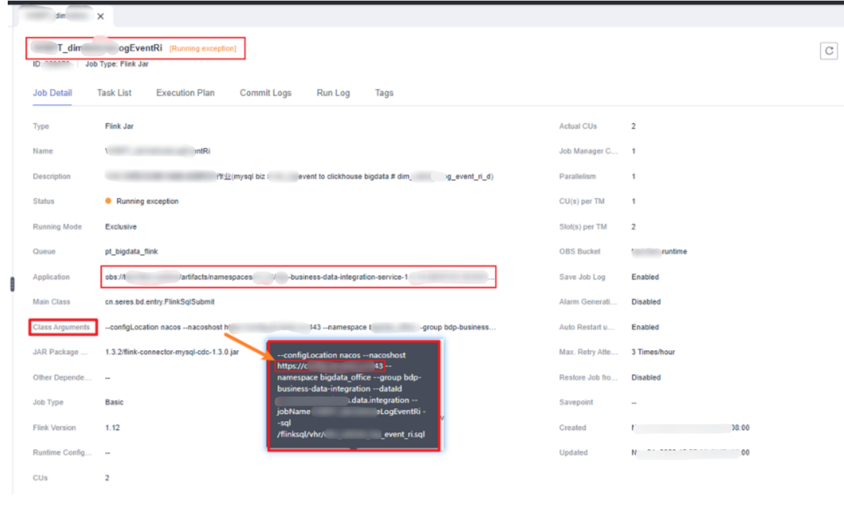Click the job title heading ending in ogEventRi
Viewport: 844px width, 521px height.
click(x=97, y=48)
